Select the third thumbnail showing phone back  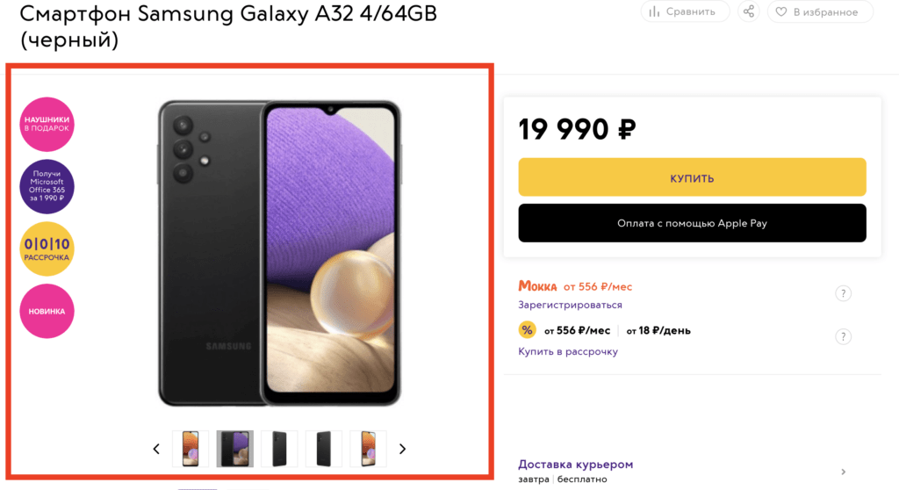pyautogui.click(x=279, y=449)
